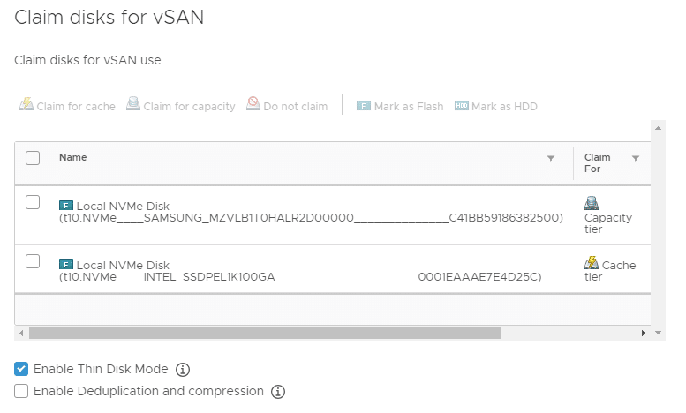Click the Do not claim icon
The height and width of the screenshot is (413, 686).
[x=253, y=103]
